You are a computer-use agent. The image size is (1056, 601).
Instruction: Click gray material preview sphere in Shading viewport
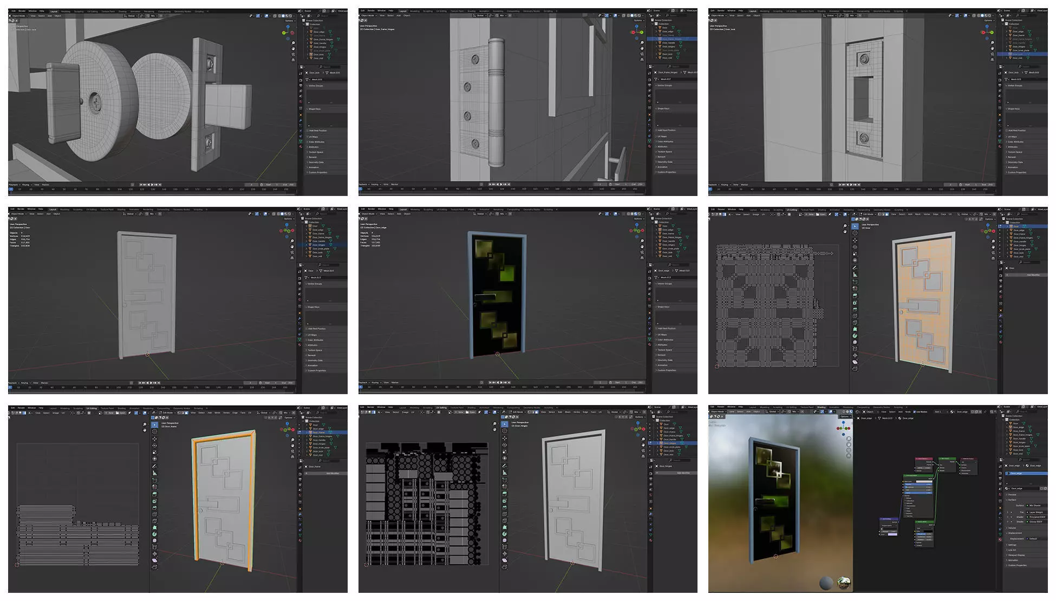pos(826,583)
